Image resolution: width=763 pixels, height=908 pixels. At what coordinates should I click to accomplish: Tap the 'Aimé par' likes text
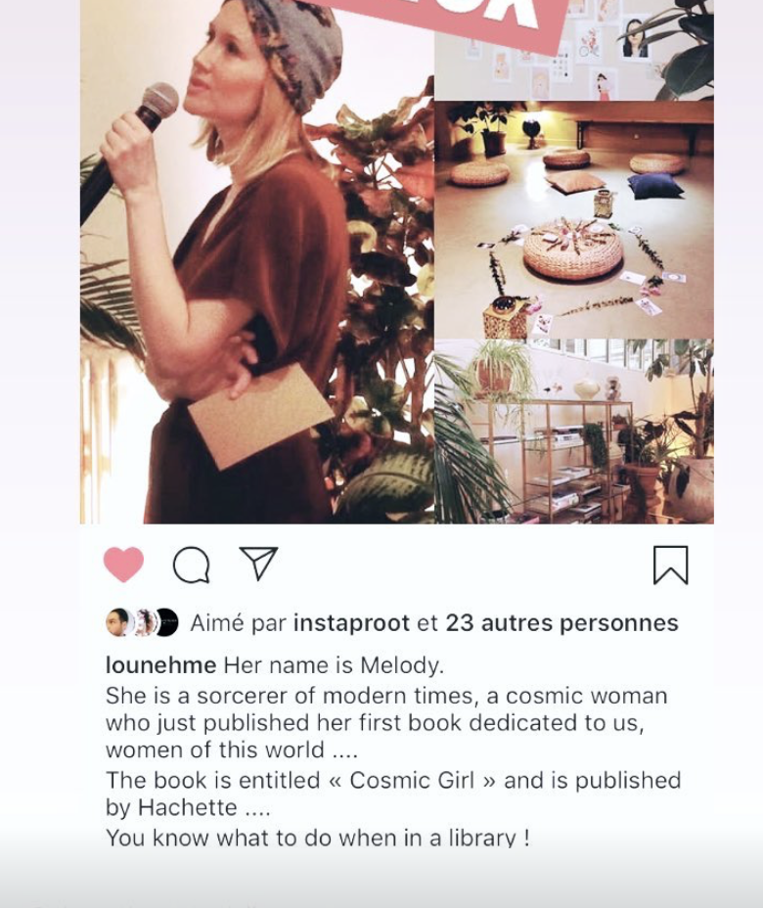238,623
